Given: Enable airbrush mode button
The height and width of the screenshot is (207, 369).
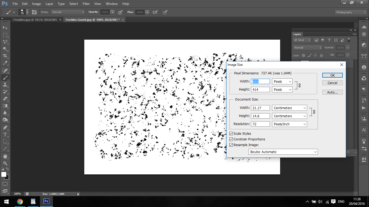Looking at the screenshot, I should point(155,12).
